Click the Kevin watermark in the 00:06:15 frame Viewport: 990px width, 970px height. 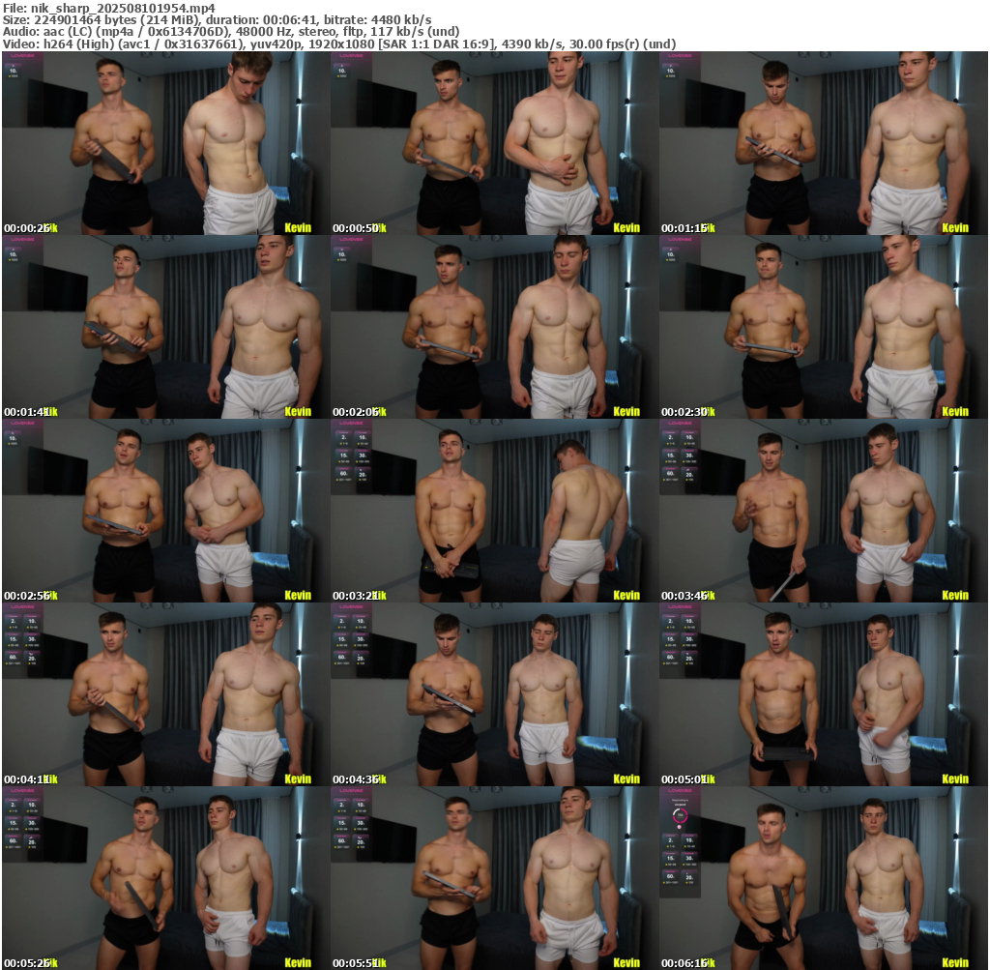(954, 962)
